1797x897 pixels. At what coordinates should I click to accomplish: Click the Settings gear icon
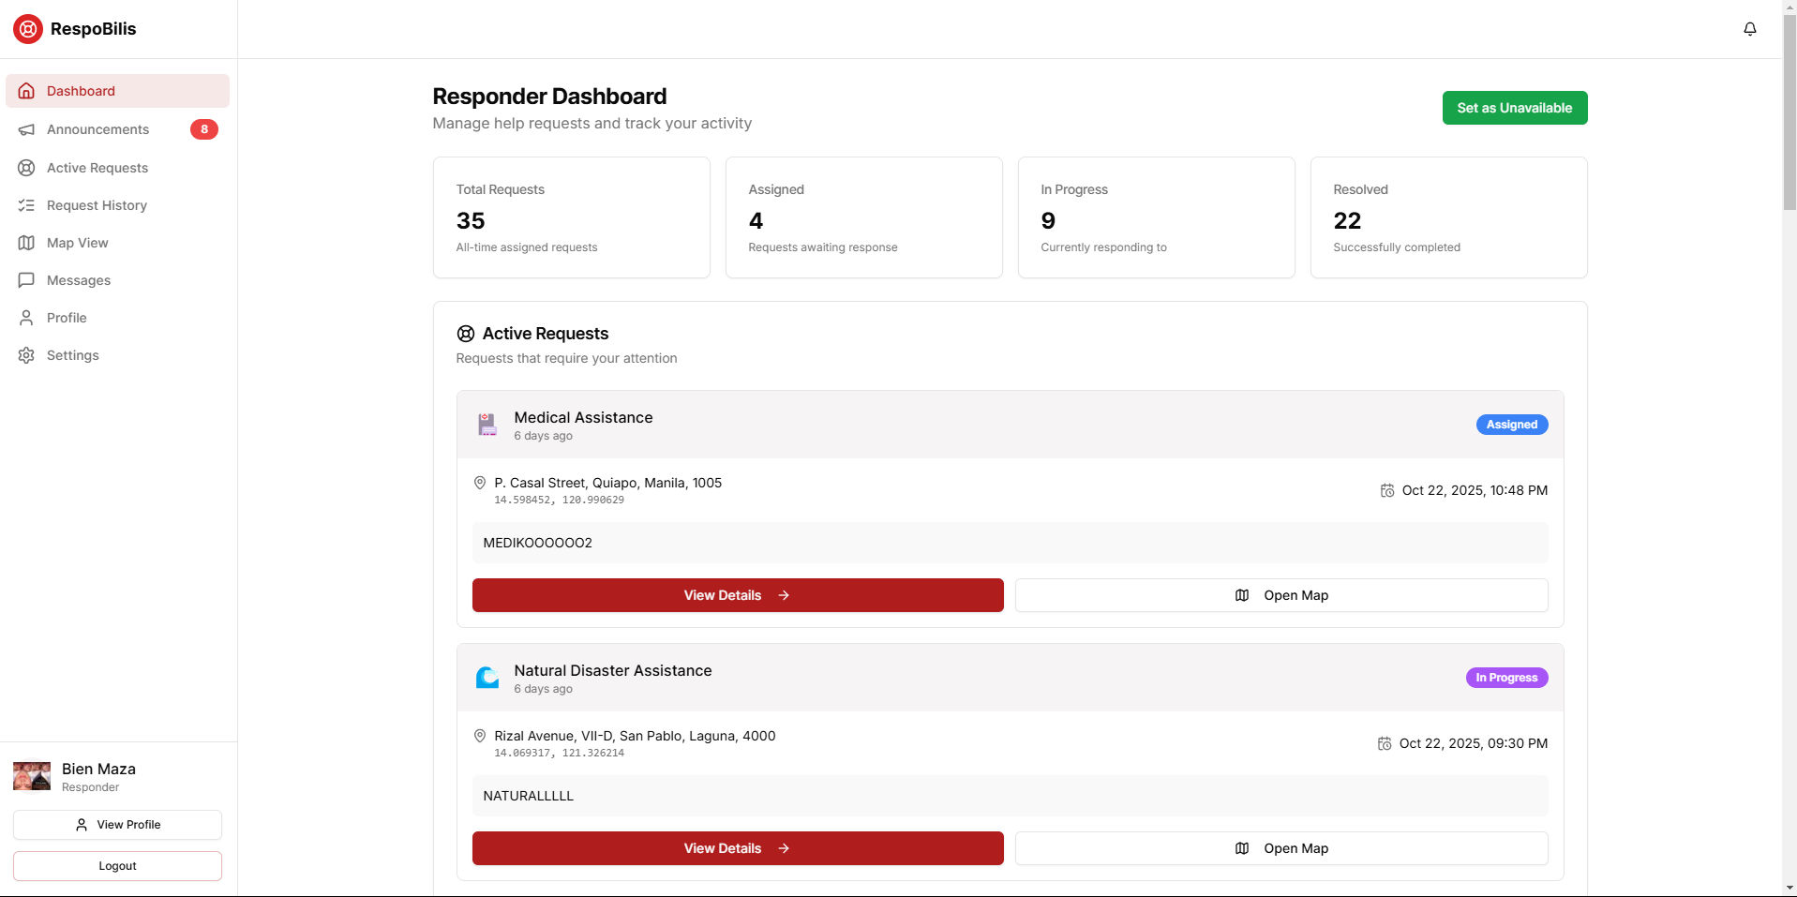(26, 355)
